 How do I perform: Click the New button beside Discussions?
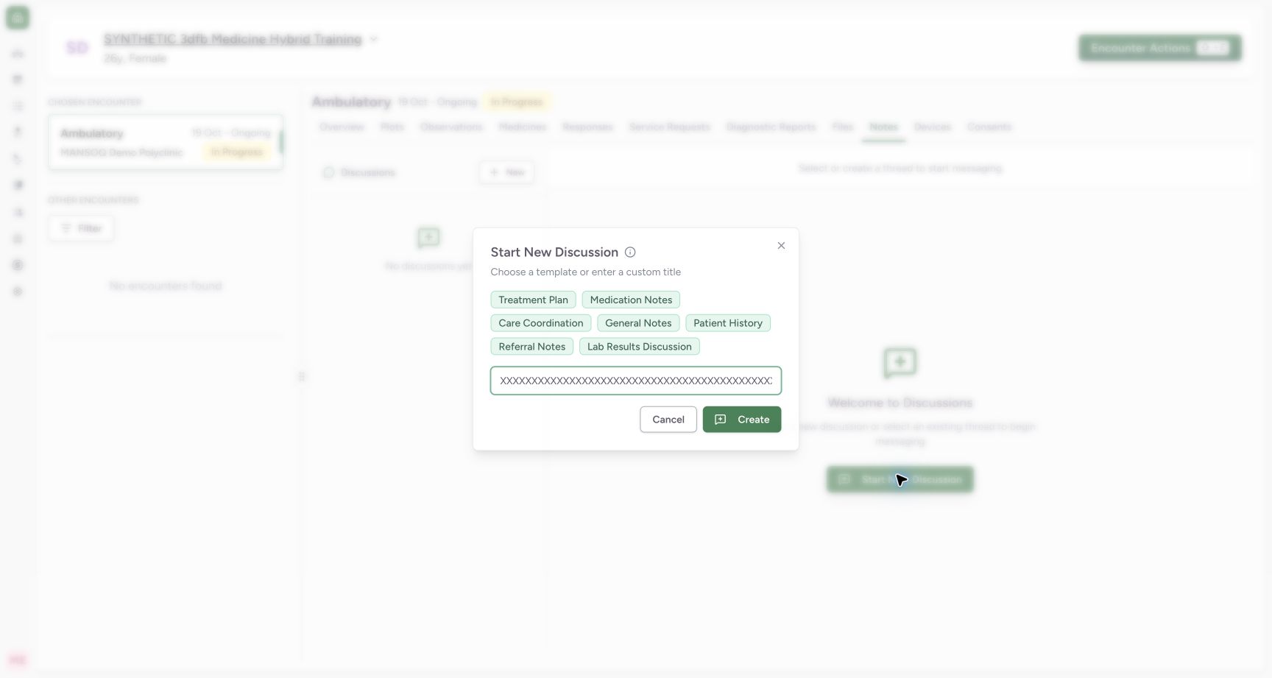point(507,172)
